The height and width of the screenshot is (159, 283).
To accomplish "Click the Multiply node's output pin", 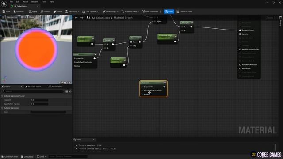I will [x=191, y=26].
